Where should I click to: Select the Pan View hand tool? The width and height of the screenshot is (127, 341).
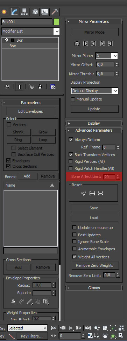click(105, 335)
